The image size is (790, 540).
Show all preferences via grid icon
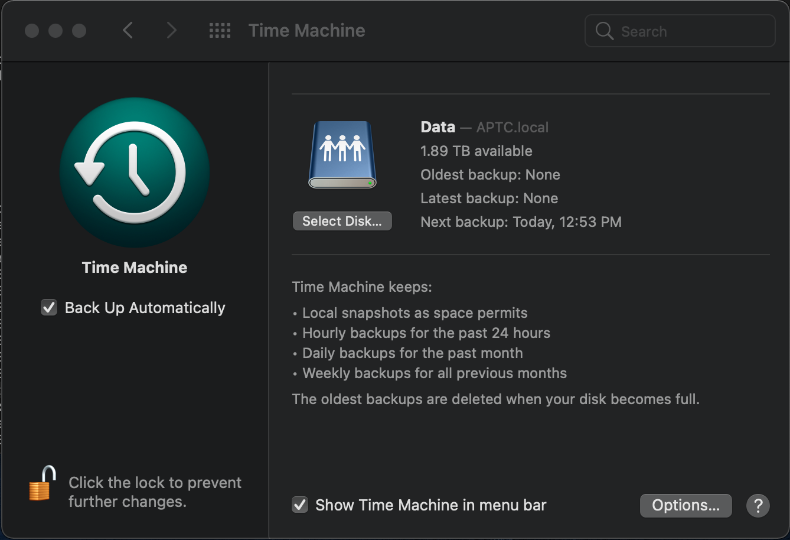coord(220,31)
